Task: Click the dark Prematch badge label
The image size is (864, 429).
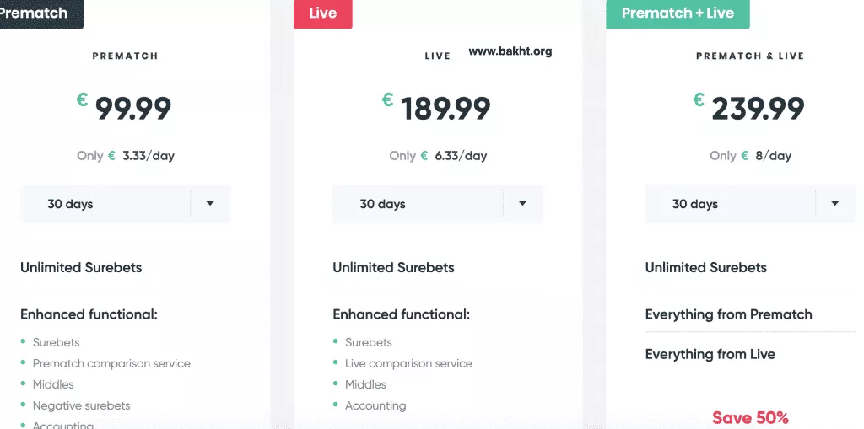Action: point(35,13)
